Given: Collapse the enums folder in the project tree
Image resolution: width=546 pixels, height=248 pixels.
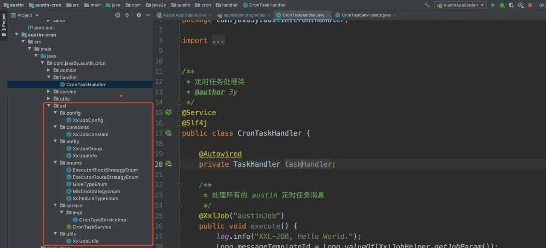Looking at the screenshot, I should click(x=55, y=162).
